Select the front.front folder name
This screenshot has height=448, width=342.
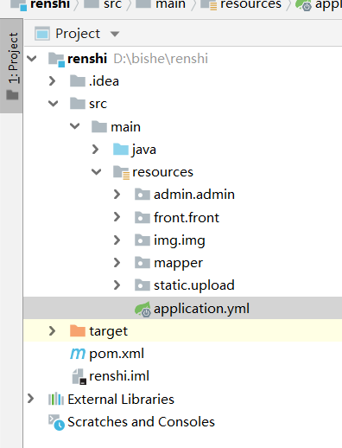pos(187,217)
